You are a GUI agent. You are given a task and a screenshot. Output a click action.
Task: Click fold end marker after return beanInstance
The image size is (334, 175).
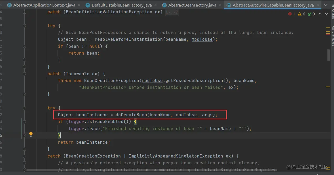click(x=24, y=149)
